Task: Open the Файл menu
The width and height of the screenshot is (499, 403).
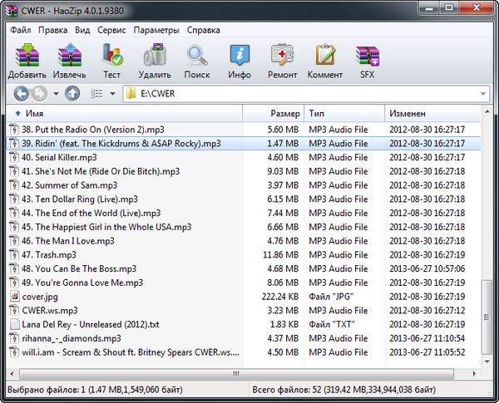Action: (x=21, y=30)
